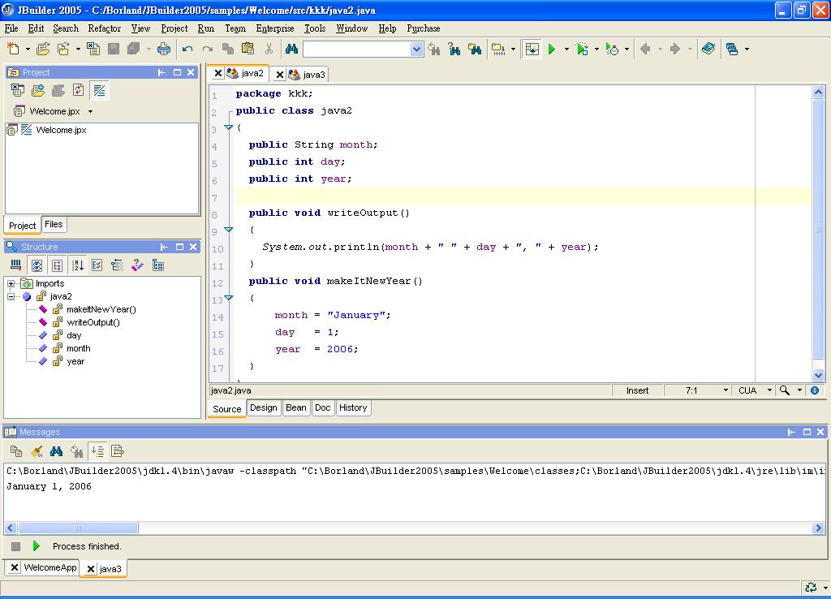831x599 pixels.
Task: Click the Search binoculars icon in Messages pane
Action: coord(57,451)
